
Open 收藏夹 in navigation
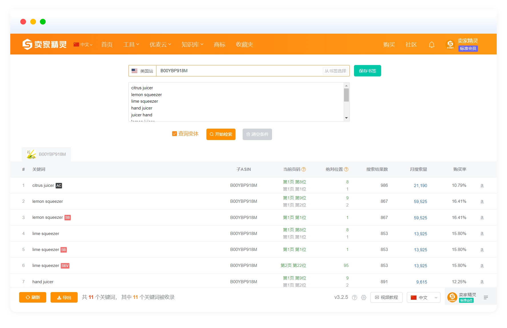tap(244, 44)
